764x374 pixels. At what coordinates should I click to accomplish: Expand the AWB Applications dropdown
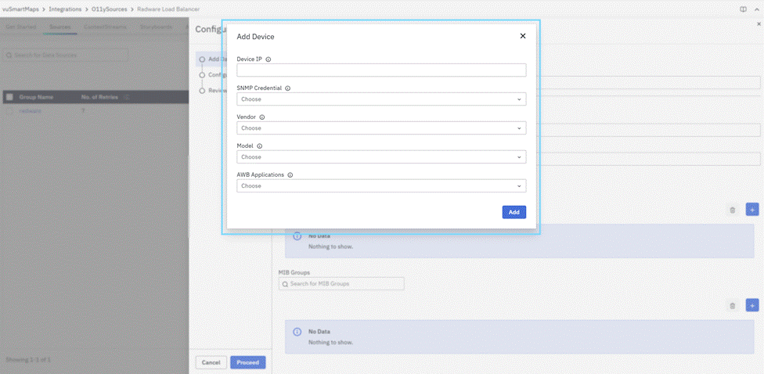(x=381, y=186)
